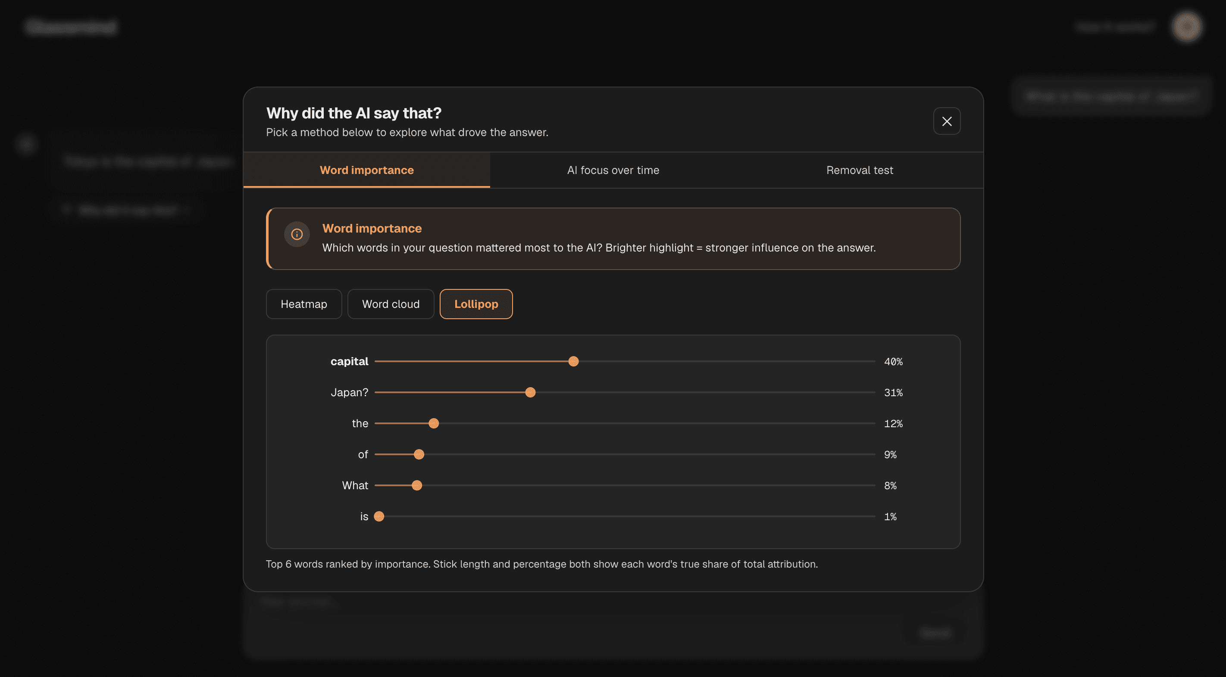Choose the Word cloud view

pos(390,304)
